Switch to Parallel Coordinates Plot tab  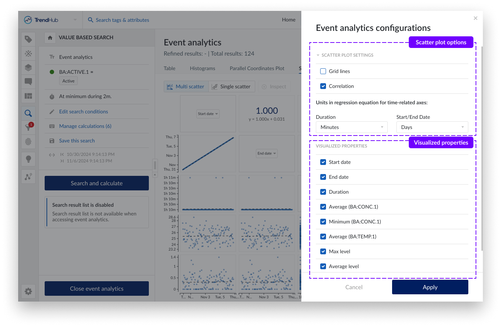[x=257, y=68]
